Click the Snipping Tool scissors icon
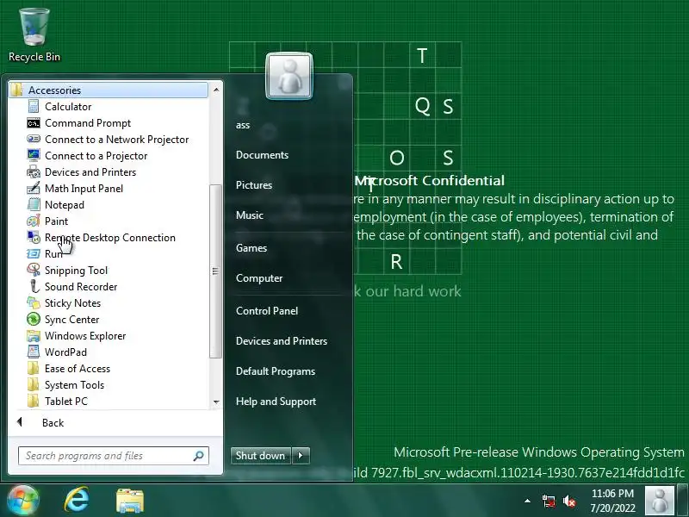 coord(34,270)
